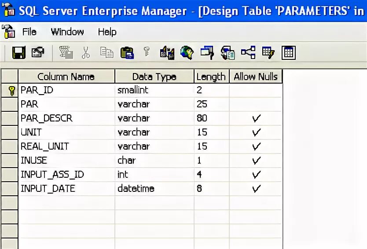The height and width of the screenshot is (249, 367).
Task: Click the toolbar icon right of the key
Action: 167,52
